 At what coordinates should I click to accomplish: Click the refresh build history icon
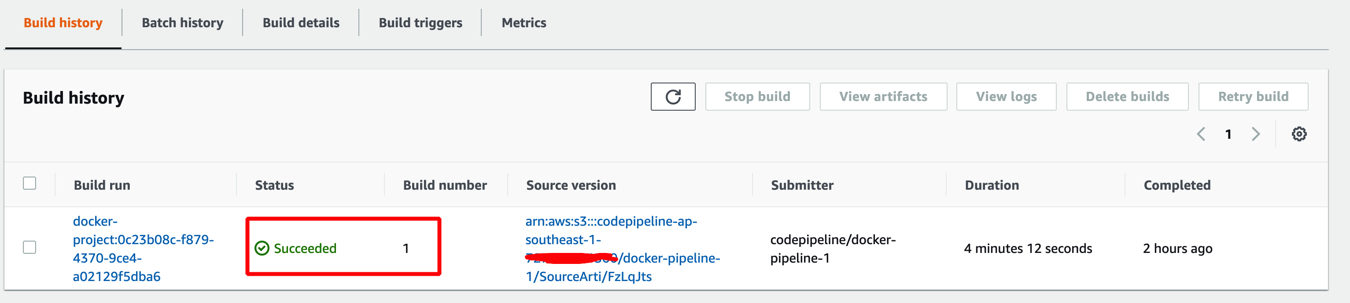click(673, 97)
